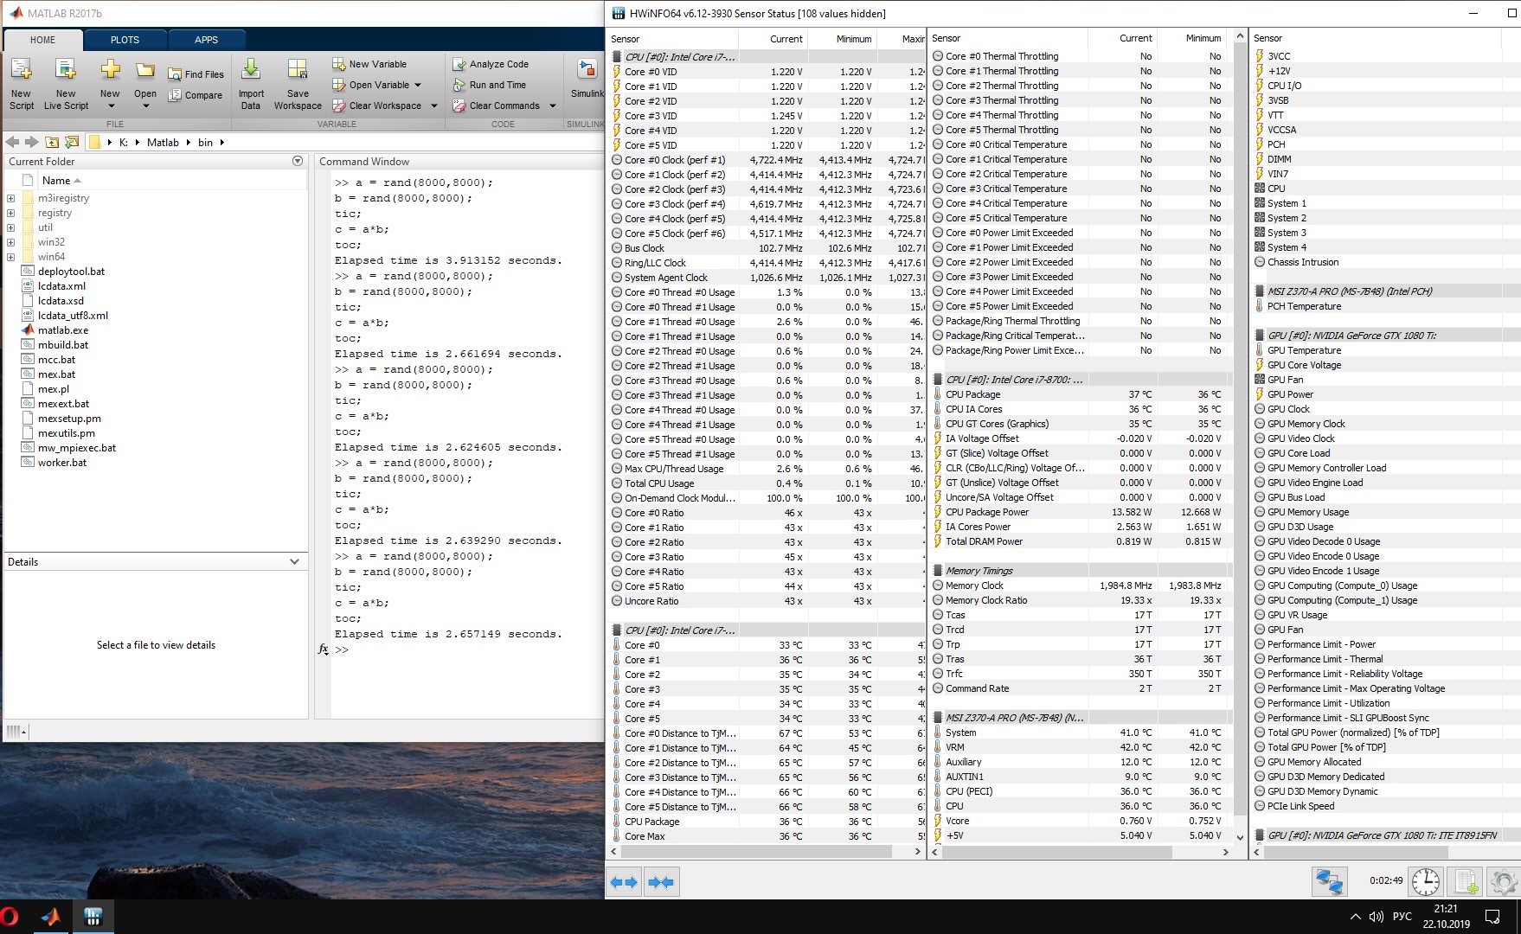The width and height of the screenshot is (1521, 934).
Task: Switch to MATLAB via taskbar icon
Action: point(51,917)
